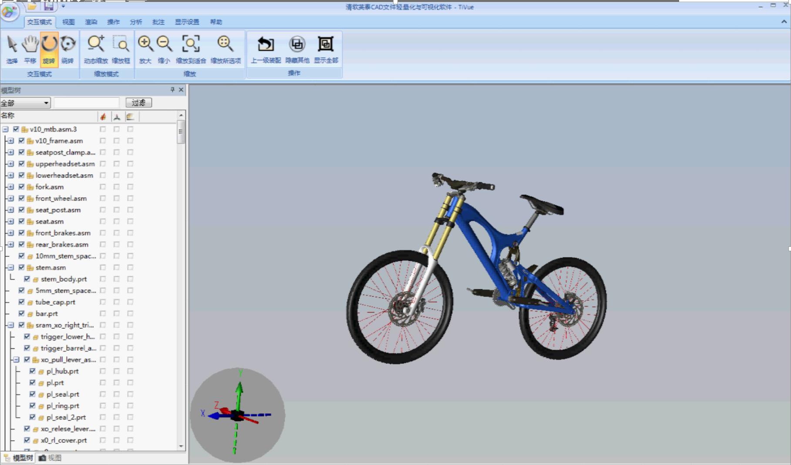
Task: Click the Zoom In (放大) magnifier
Action: pos(145,50)
